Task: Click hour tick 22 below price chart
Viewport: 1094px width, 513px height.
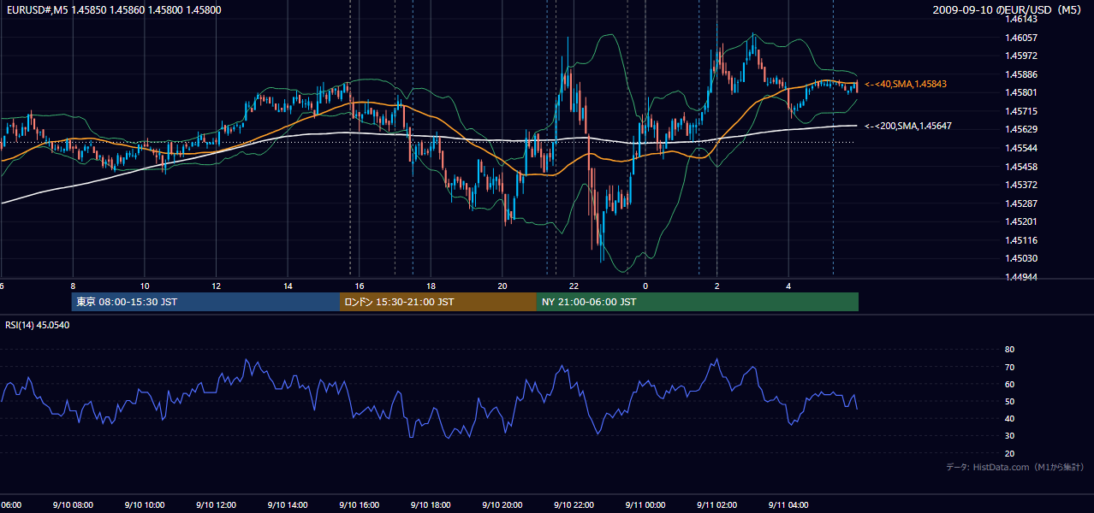Action: [574, 286]
